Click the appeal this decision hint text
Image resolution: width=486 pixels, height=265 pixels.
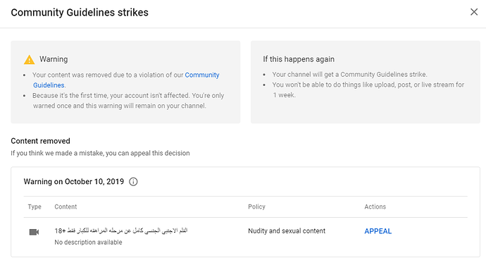point(100,153)
